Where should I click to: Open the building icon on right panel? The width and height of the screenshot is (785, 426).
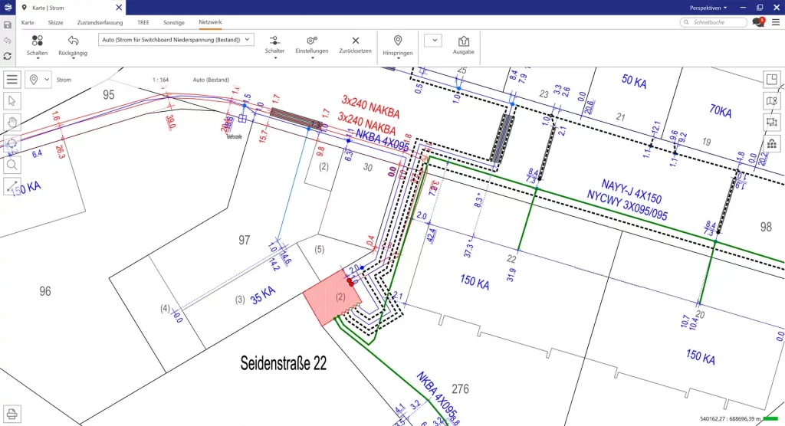coord(772,143)
